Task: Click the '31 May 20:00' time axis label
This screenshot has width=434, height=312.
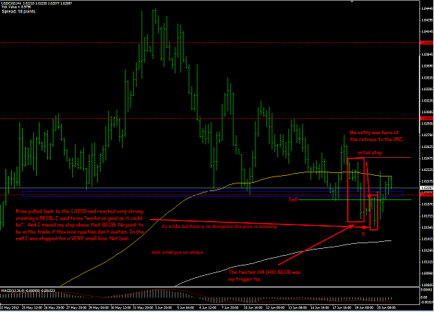Action: pyautogui.click(x=142, y=308)
